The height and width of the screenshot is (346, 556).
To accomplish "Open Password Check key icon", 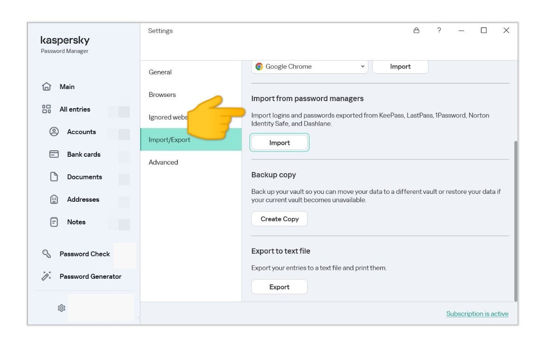I will click(x=46, y=254).
